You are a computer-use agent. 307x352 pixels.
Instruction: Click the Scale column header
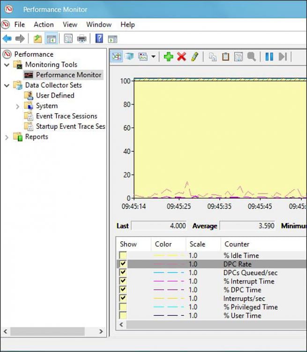point(203,244)
